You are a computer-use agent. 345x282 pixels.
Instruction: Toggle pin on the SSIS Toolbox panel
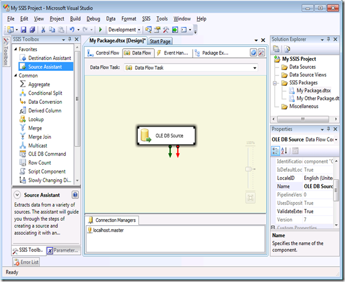(x=70, y=39)
